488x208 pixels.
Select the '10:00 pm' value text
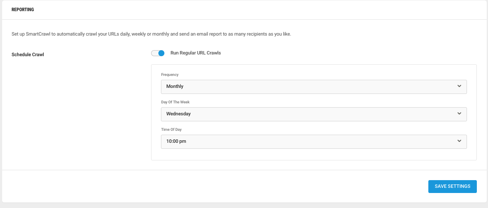pyautogui.click(x=176, y=141)
